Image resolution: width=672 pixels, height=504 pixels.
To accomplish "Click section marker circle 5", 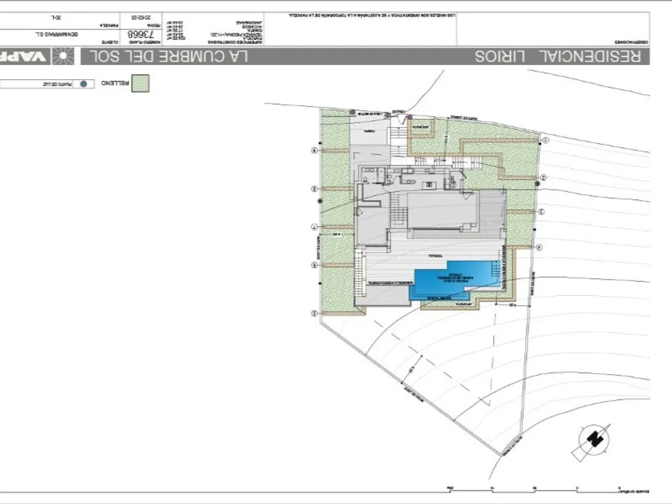I will tap(314, 313).
